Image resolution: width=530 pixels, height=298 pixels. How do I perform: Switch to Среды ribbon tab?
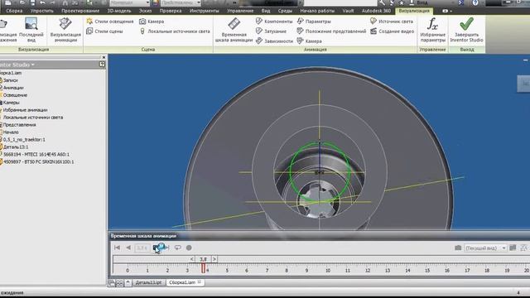click(x=285, y=11)
